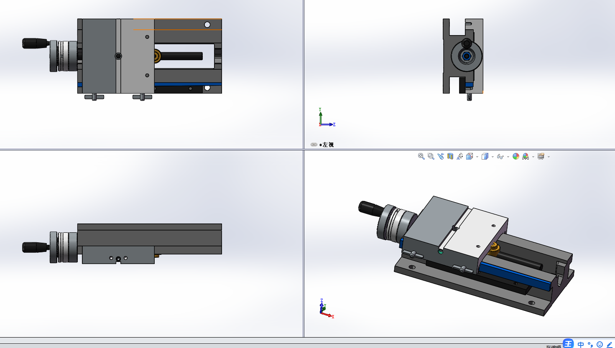Click the blue hex nut in the left view
Image resolution: width=615 pixels, height=348 pixels.
pos(466,56)
